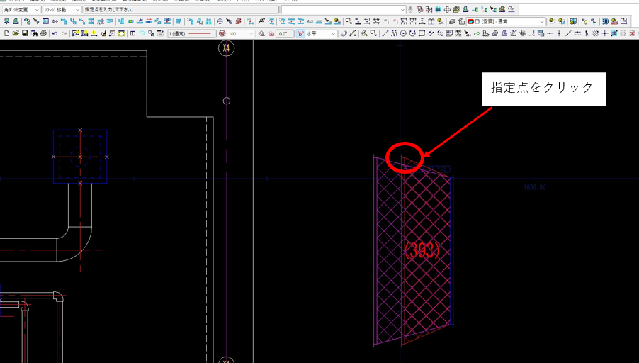
Task: Click the command prompt message field
Action: coord(181,9)
